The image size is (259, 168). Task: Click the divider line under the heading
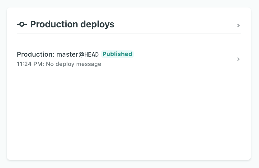click(x=129, y=34)
